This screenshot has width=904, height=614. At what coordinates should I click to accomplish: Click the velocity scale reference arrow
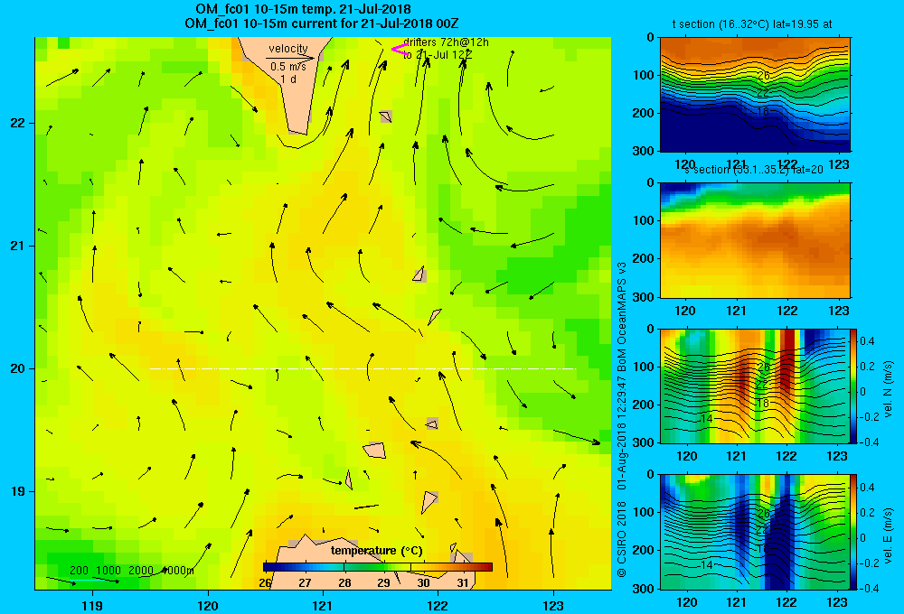290,58
